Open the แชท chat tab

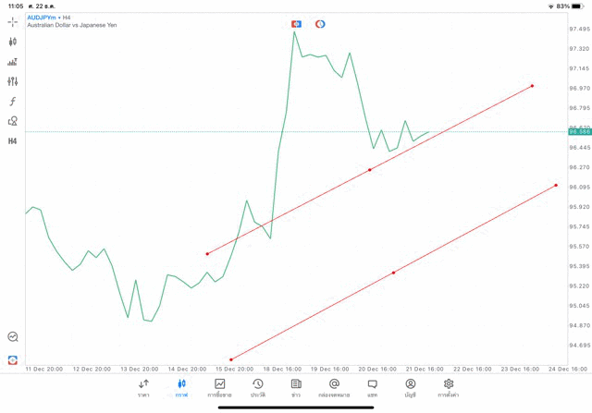click(372, 388)
